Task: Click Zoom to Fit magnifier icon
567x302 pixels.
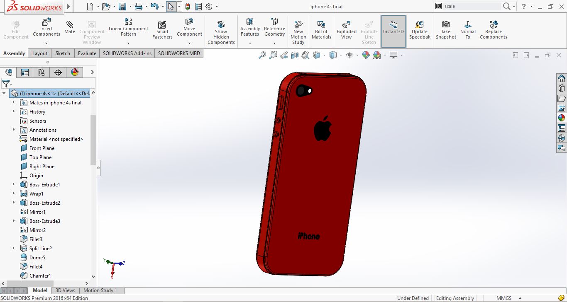Action: coord(262,55)
